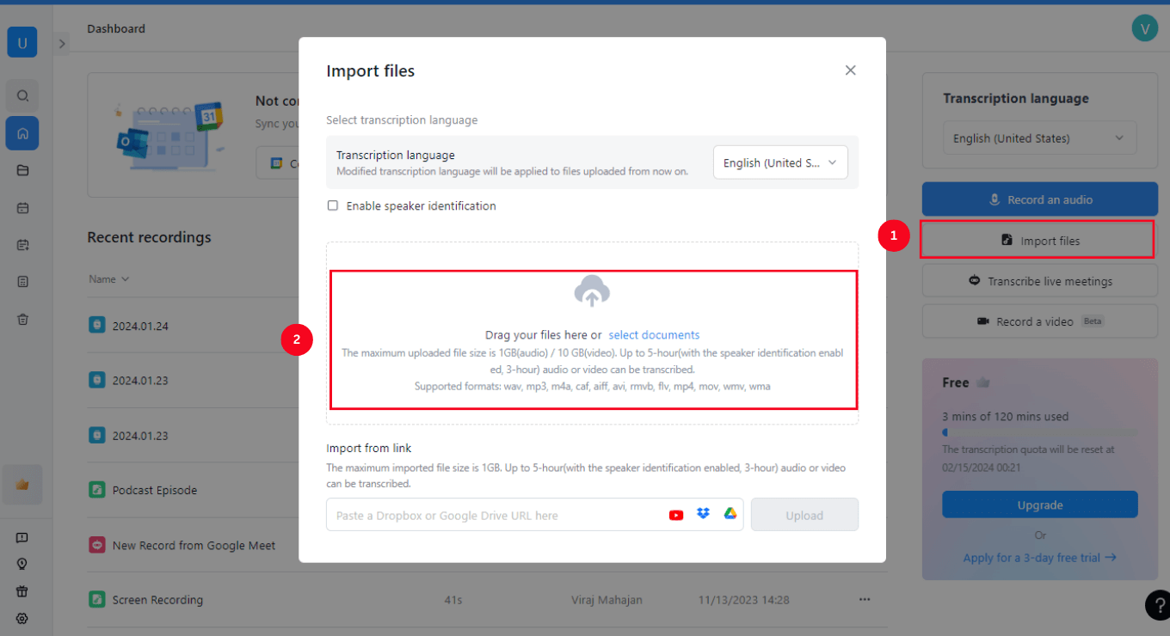This screenshot has width=1170, height=636.
Task: Open New Record from Google Meet recording
Action: [x=194, y=545]
